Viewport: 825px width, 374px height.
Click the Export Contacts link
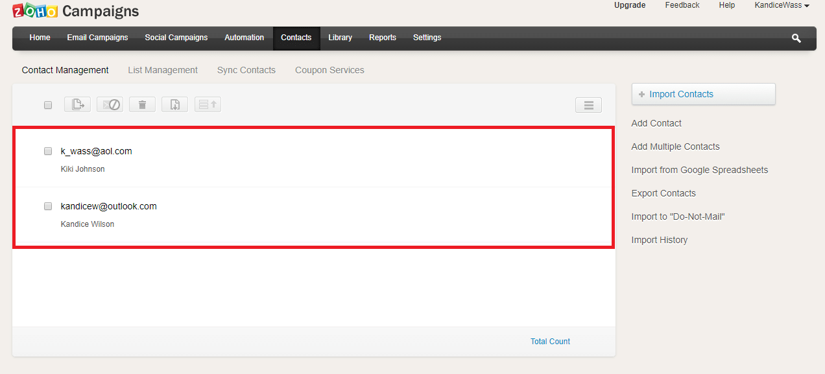click(664, 193)
